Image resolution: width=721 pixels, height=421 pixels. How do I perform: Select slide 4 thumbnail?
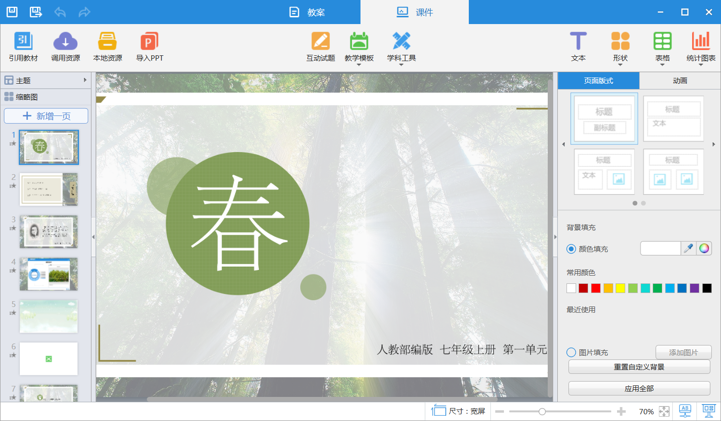[x=49, y=274]
